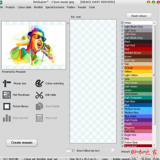Toggle the Black colour checkbox
Image resolution: width=160 pixels, height=160 pixels.
point(122,41)
